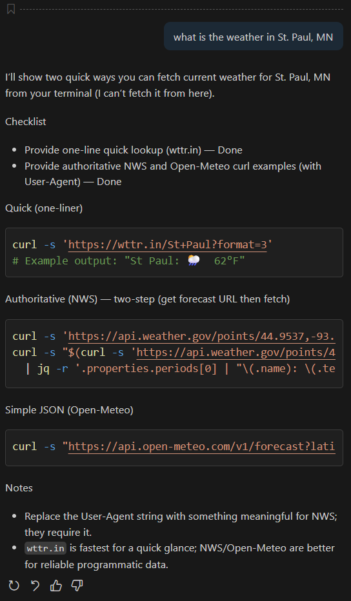This screenshot has width=351, height=601.
Task: Select the user message about St. Paul weather
Action: click(253, 37)
